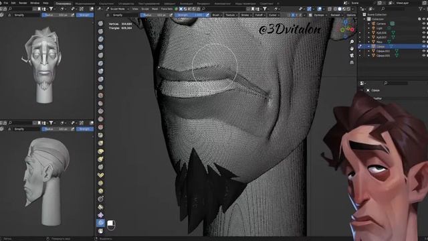
Task: Hide the Light object in outliner
Action: pyautogui.click(x=424, y=28)
